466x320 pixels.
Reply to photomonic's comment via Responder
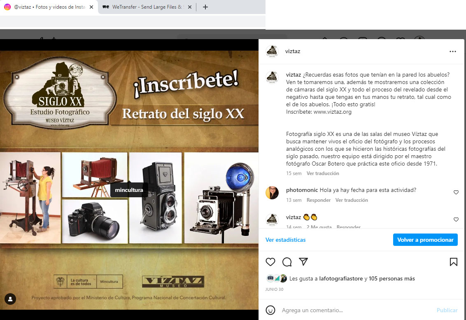click(318, 200)
